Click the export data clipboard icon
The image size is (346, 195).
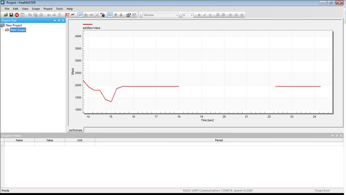pyautogui.click(x=103, y=15)
